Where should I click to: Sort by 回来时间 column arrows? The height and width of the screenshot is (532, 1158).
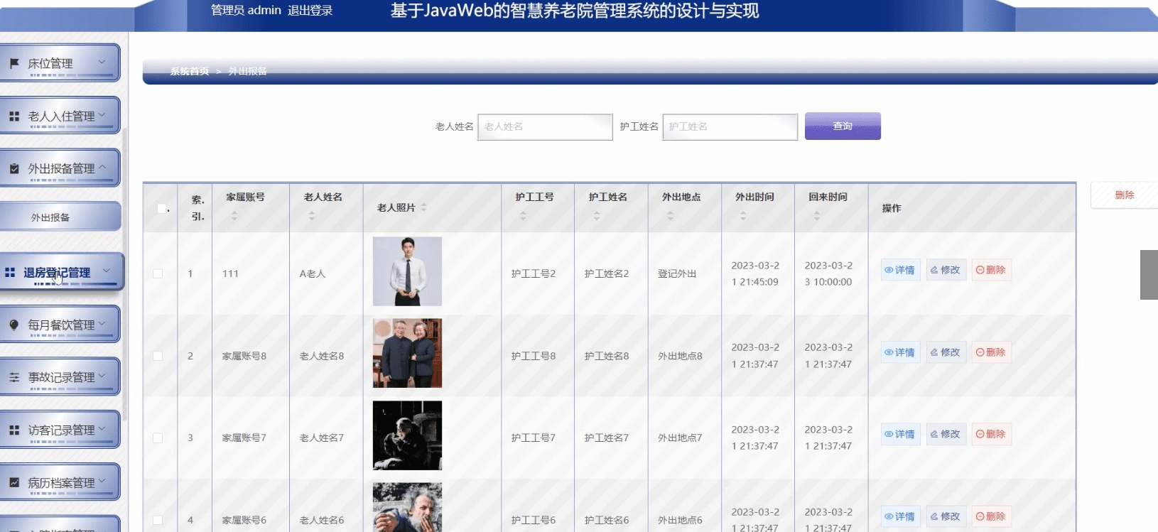point(816,216)
